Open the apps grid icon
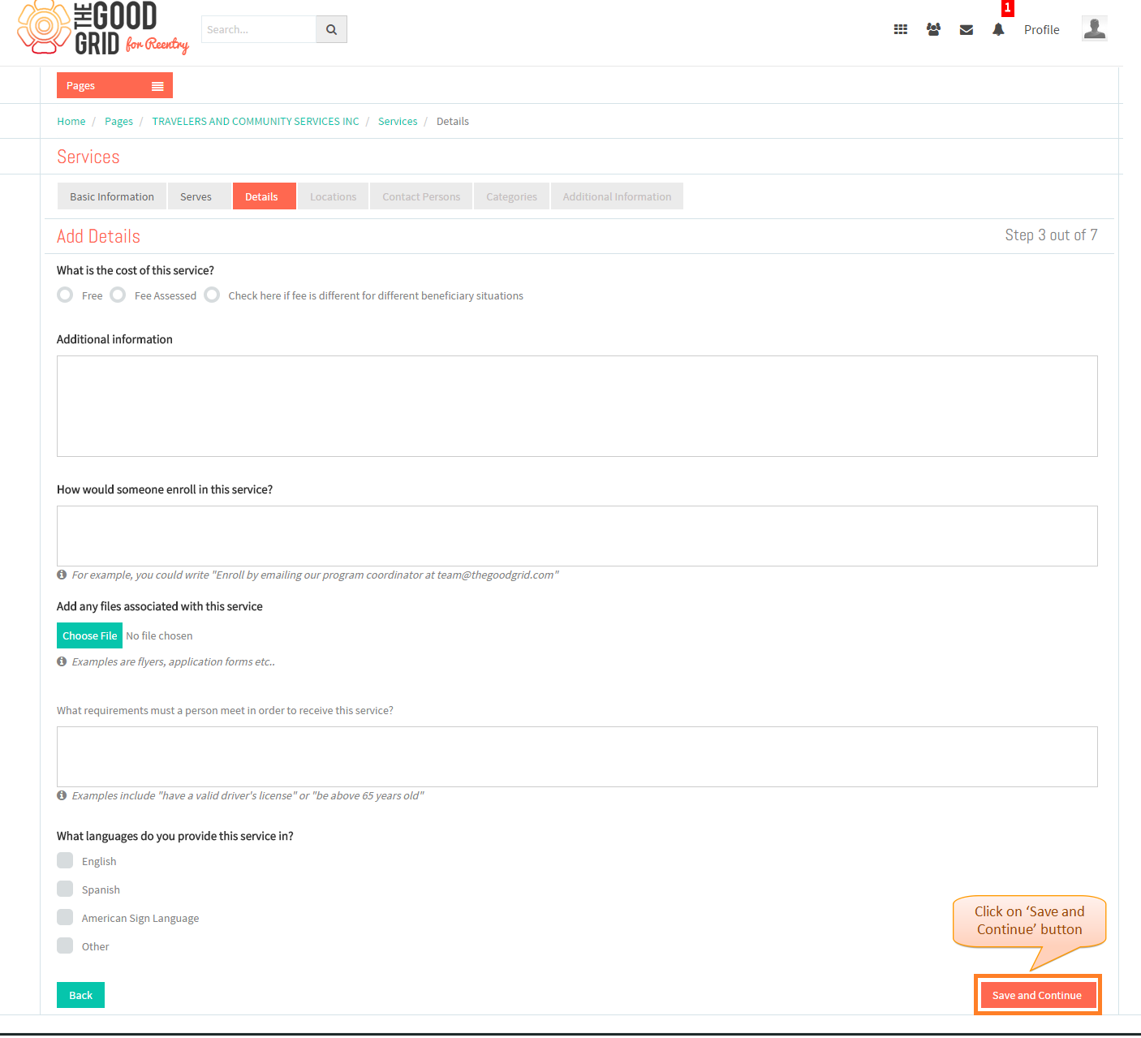Screen dimensions: 1141x1038 coord(901,29)
